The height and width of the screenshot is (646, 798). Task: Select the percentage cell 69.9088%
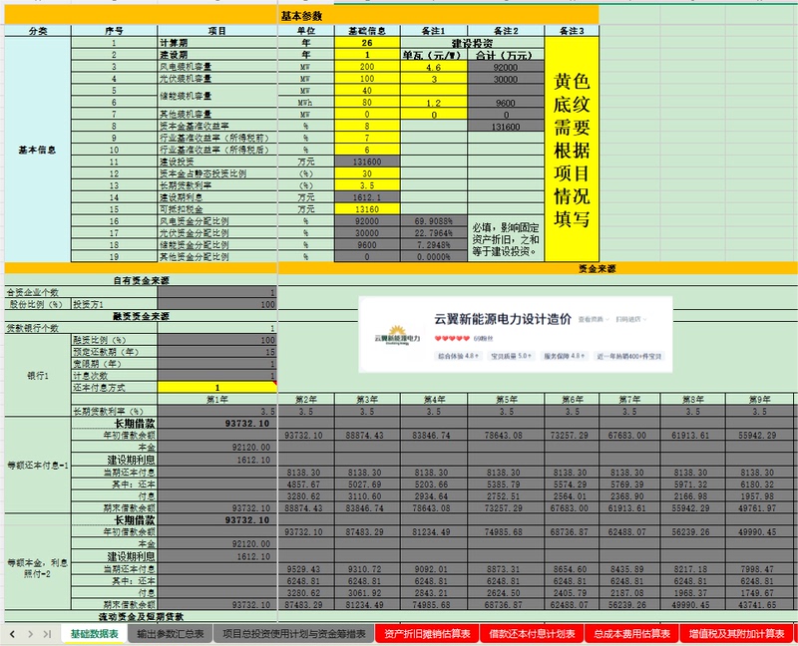click(x=434, y=220)
